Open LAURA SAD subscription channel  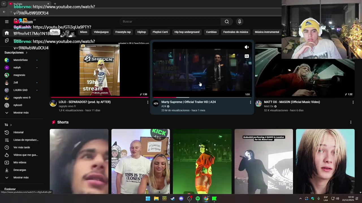20,90
